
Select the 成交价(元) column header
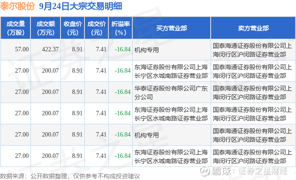click(97, 28)
